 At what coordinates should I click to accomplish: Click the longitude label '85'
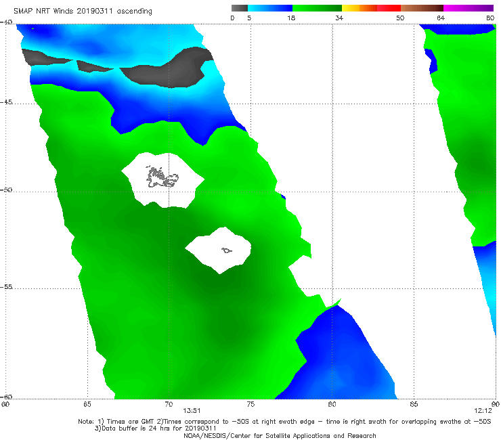pyautogui.click(x=414, y=404)
